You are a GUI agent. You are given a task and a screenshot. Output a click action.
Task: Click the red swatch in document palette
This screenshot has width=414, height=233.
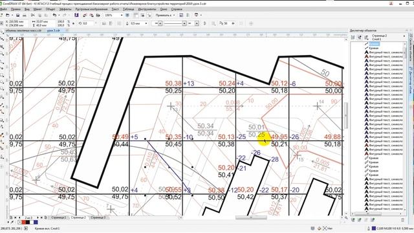pyautogui.click(x=24, y=223)
